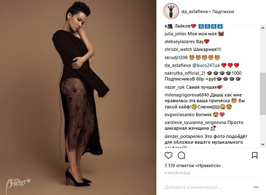
Task: Open the julia_jolies commenter profile
Action: coord(175,34)
